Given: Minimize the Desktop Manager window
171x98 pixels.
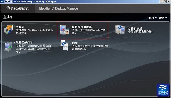Looking at the screenshot, I should point(161,1).
